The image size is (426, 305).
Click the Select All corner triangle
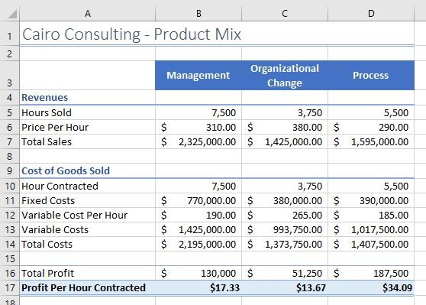pos(12,14)
